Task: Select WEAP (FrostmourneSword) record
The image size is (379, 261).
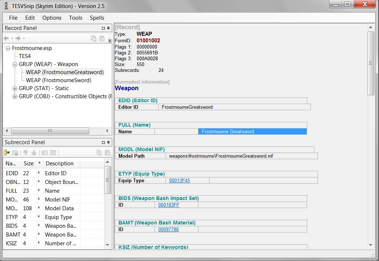Action: pos(59,80)
